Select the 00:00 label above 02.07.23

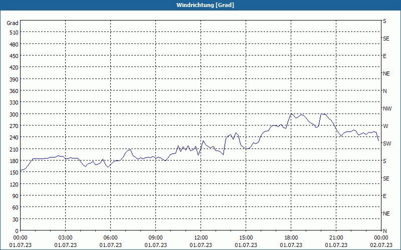(381, 238)
